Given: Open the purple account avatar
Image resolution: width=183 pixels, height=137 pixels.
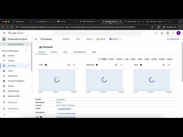Looking at the screenshot, I should pos(178,33).
